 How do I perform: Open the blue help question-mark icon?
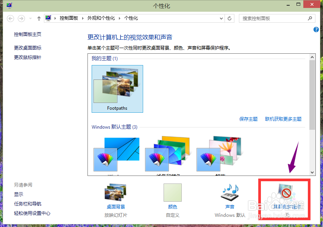click(316, 30)
